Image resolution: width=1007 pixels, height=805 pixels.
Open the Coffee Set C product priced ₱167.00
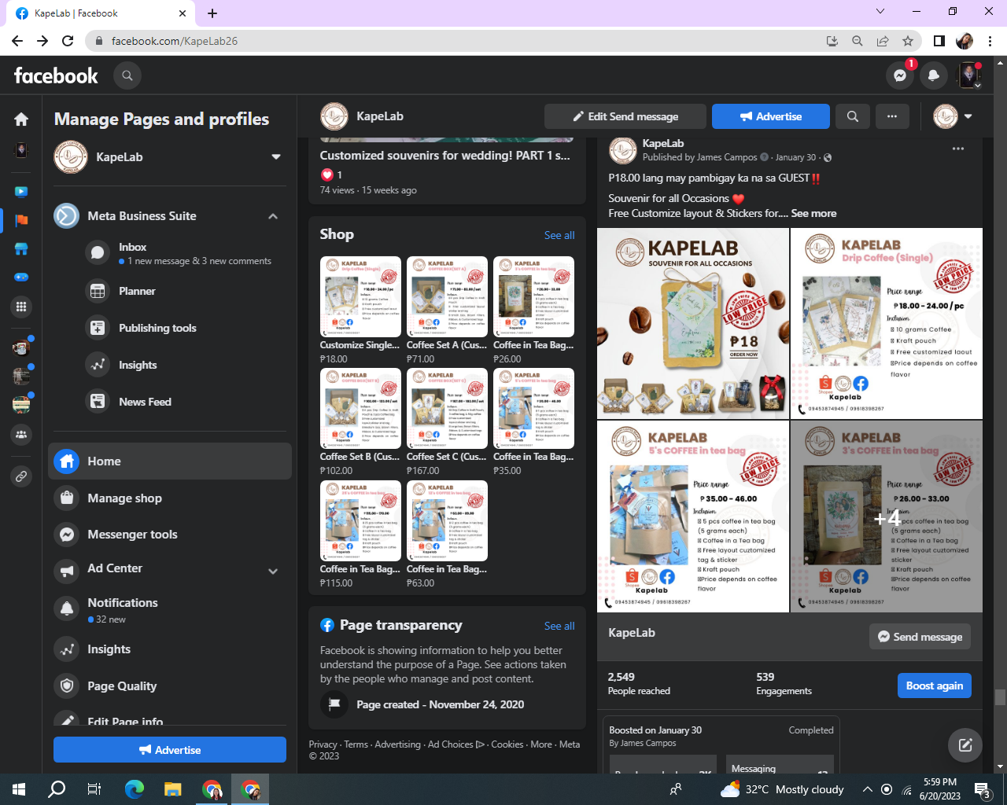tap(447, 409)
